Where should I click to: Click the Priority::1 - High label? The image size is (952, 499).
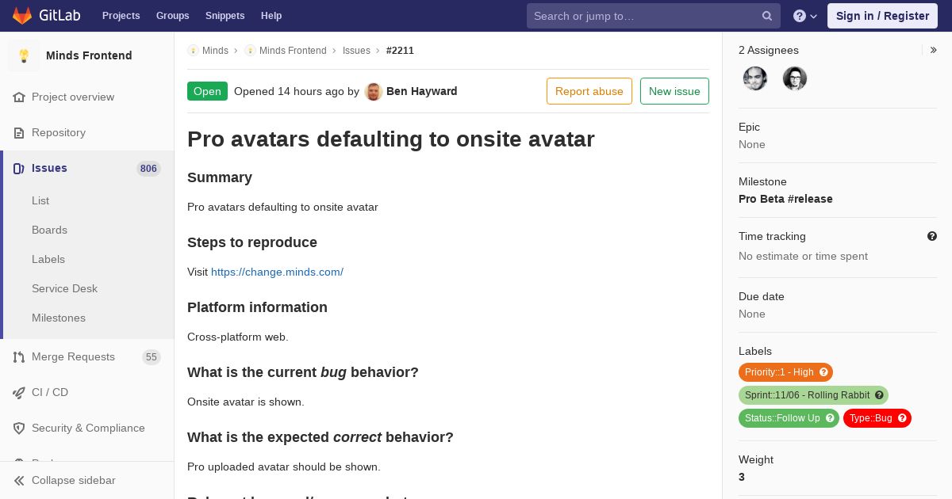[x=779, y=372]
